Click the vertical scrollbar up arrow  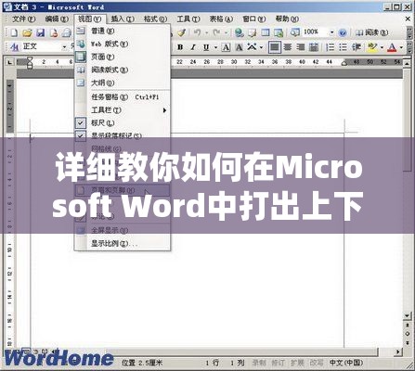pos(408,63)
